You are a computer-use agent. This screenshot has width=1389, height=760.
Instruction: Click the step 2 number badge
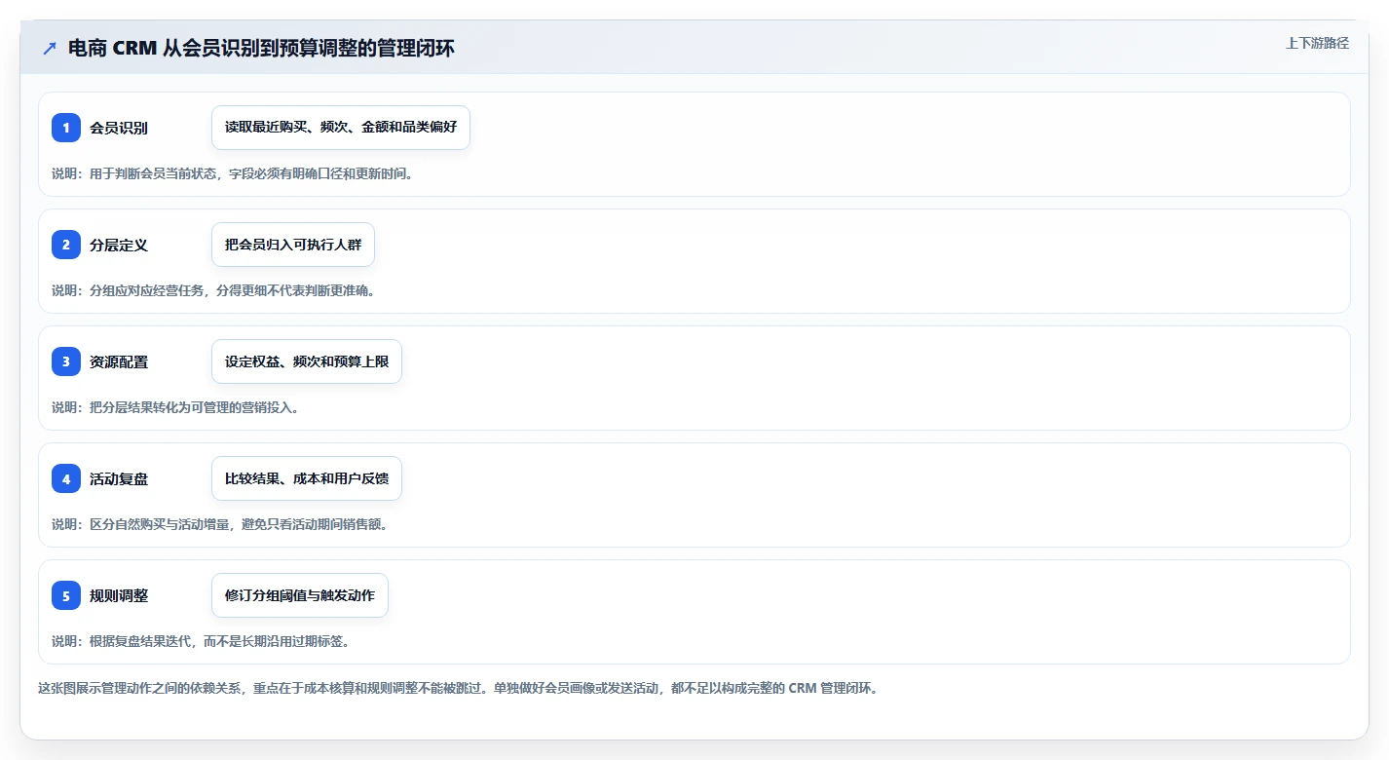click(x=66, y=245)
